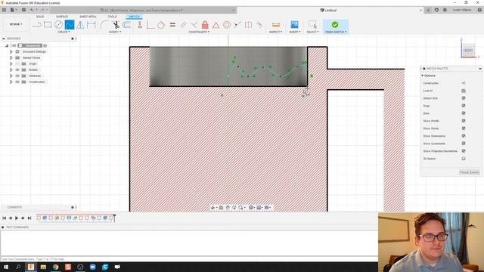The image size is (484, 272).
Task: Click the Pan hand icon
Action: click(228, 208)
